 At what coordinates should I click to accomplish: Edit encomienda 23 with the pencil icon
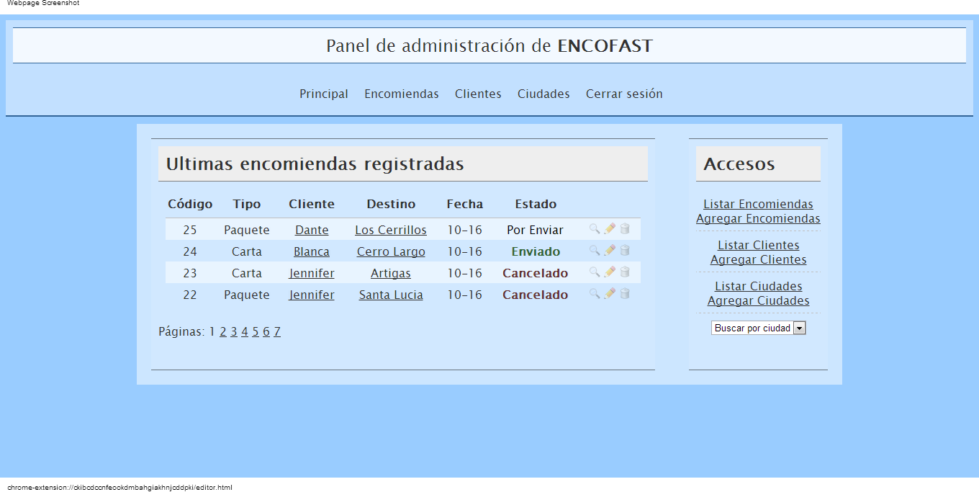[609, 272]
